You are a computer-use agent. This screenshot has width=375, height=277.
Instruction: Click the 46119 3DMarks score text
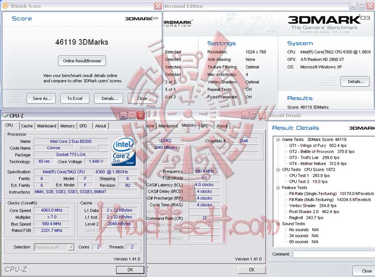(82, 42)
